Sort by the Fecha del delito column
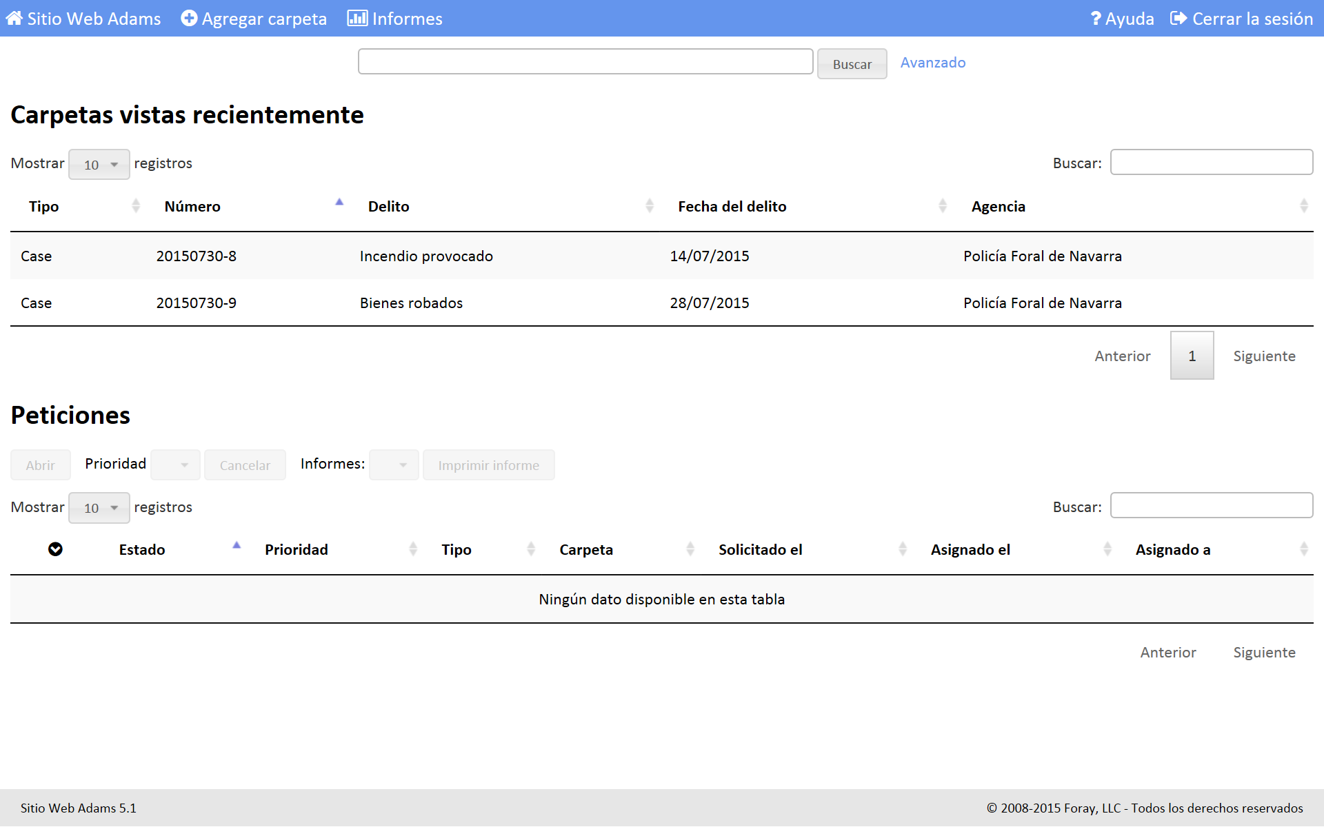The image size is (1324, 827). point(732,207)
